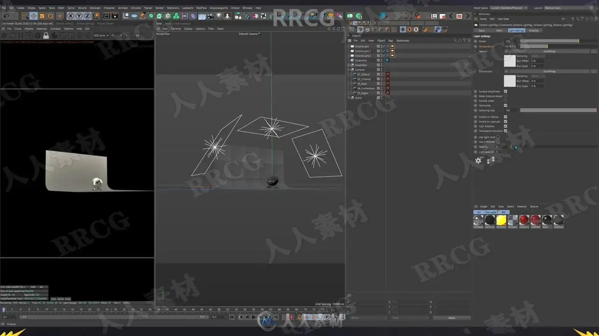599x336 pixels.
Task: Click the back arrow in Attributes panel
Action: 563,19
